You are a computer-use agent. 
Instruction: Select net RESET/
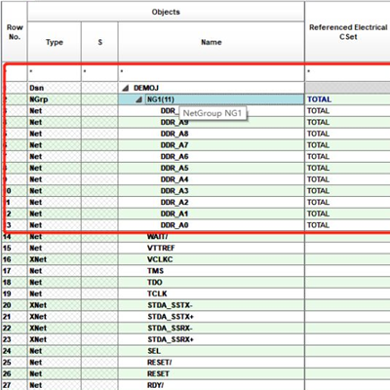(212, 363)
